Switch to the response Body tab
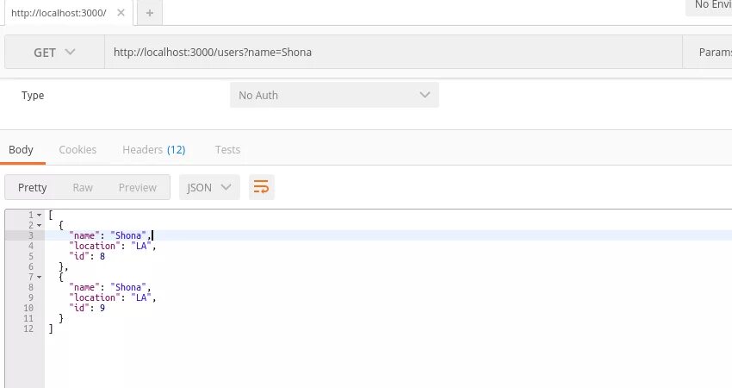Image resolution: width=732 pixels, height=388 pixels. click(21, 149)
